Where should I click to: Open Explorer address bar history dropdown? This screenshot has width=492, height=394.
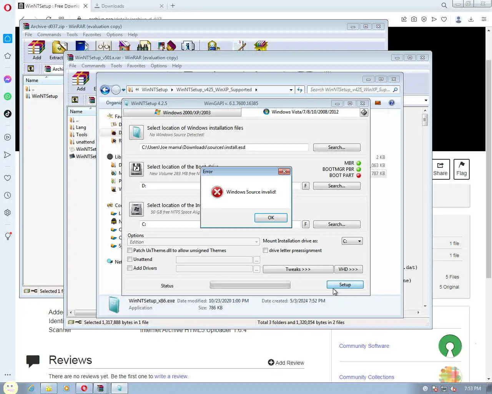point(291,90)
